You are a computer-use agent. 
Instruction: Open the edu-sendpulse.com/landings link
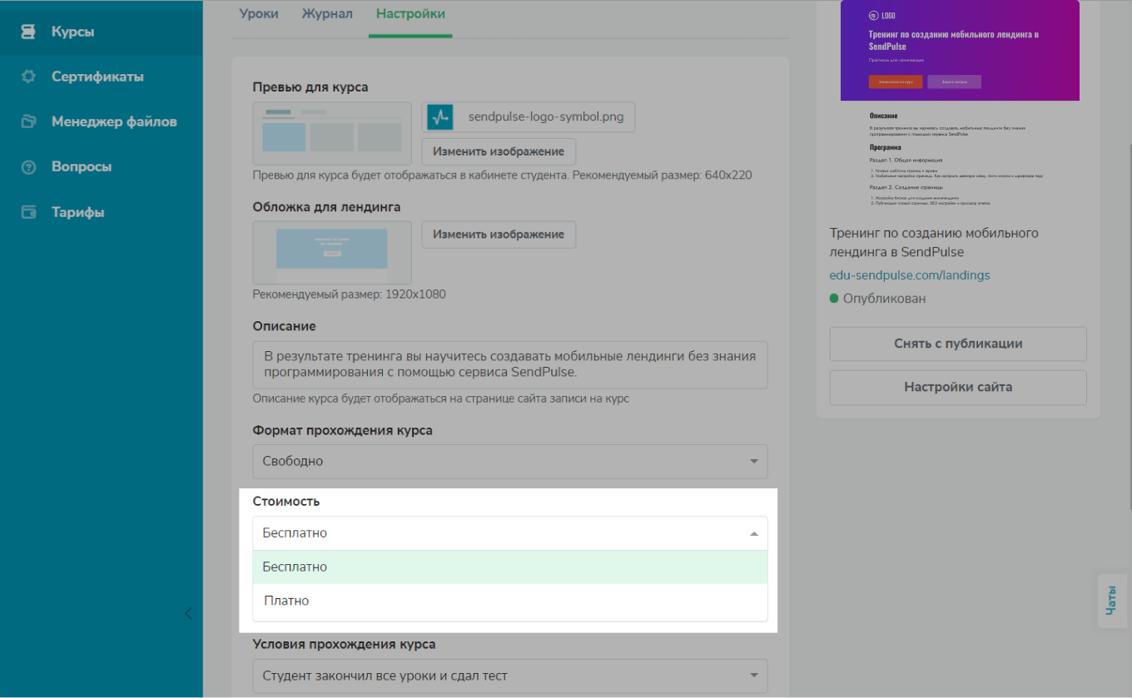click(x=909, y=275)
